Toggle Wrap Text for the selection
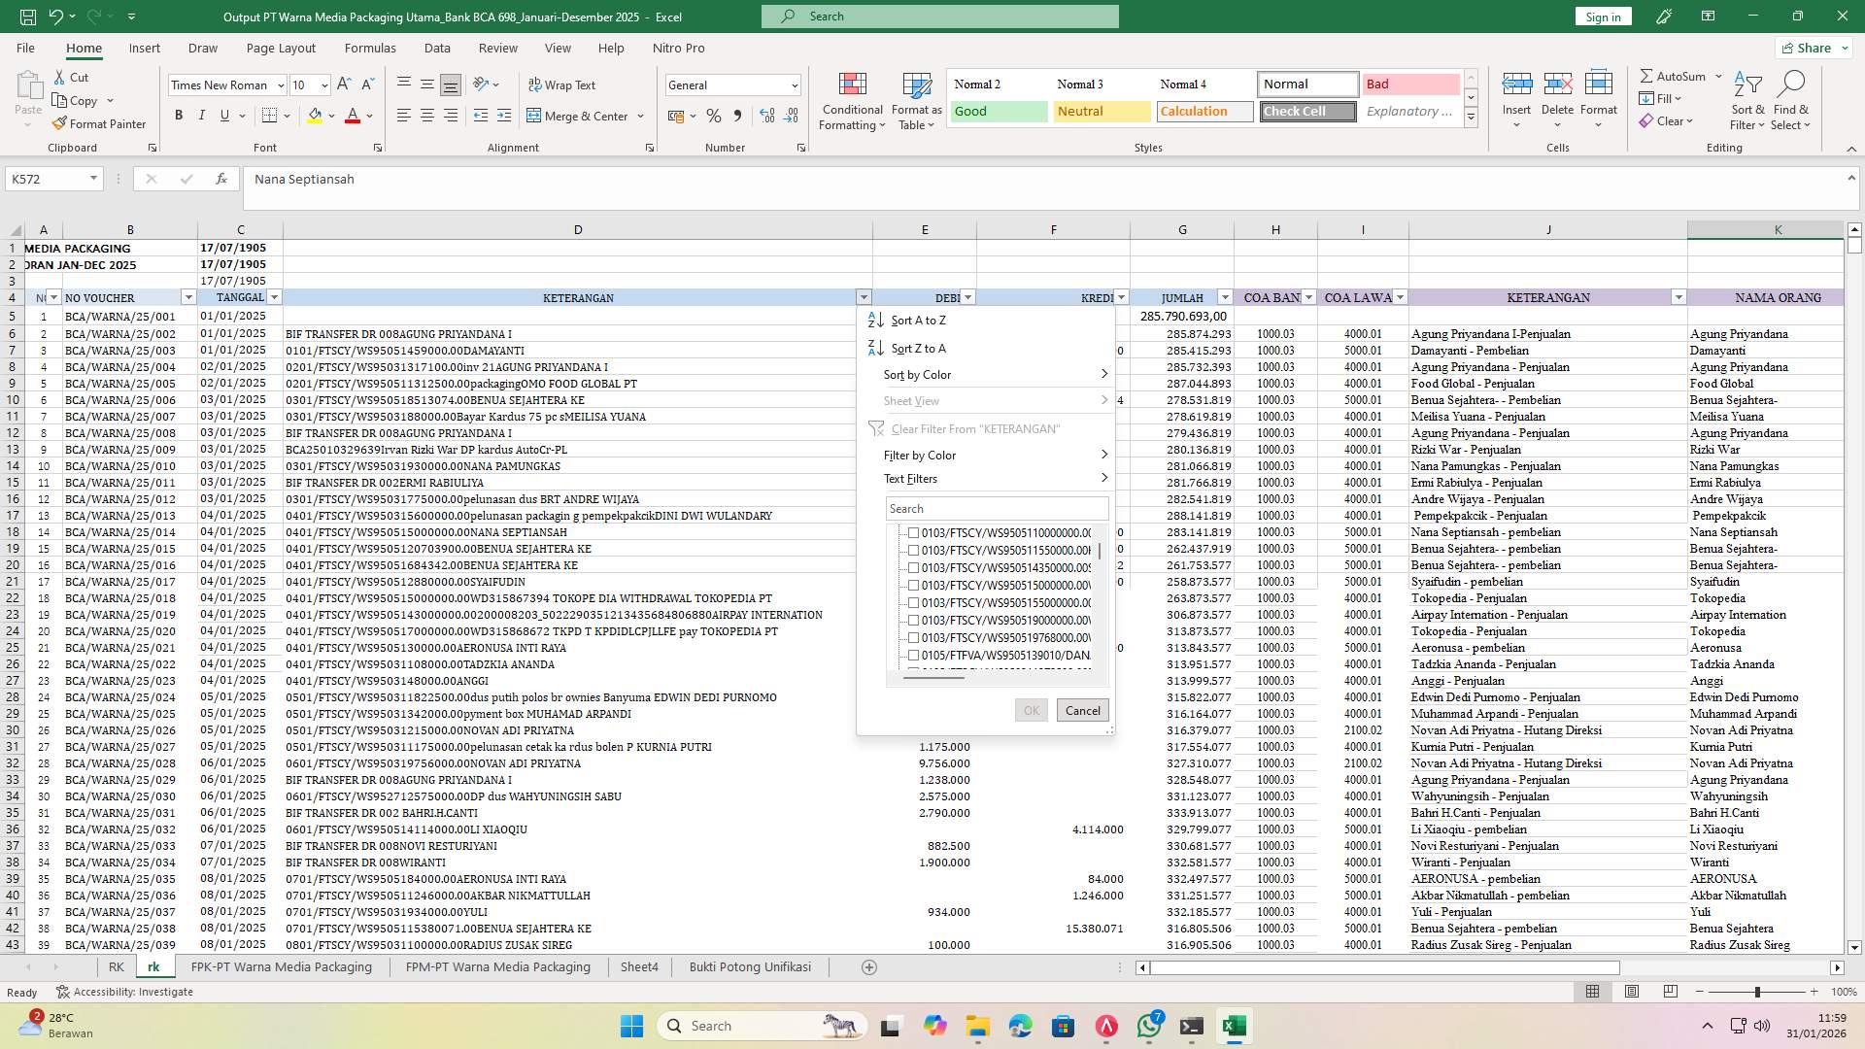The image size is (1865, 1049). tap(563, 85)
